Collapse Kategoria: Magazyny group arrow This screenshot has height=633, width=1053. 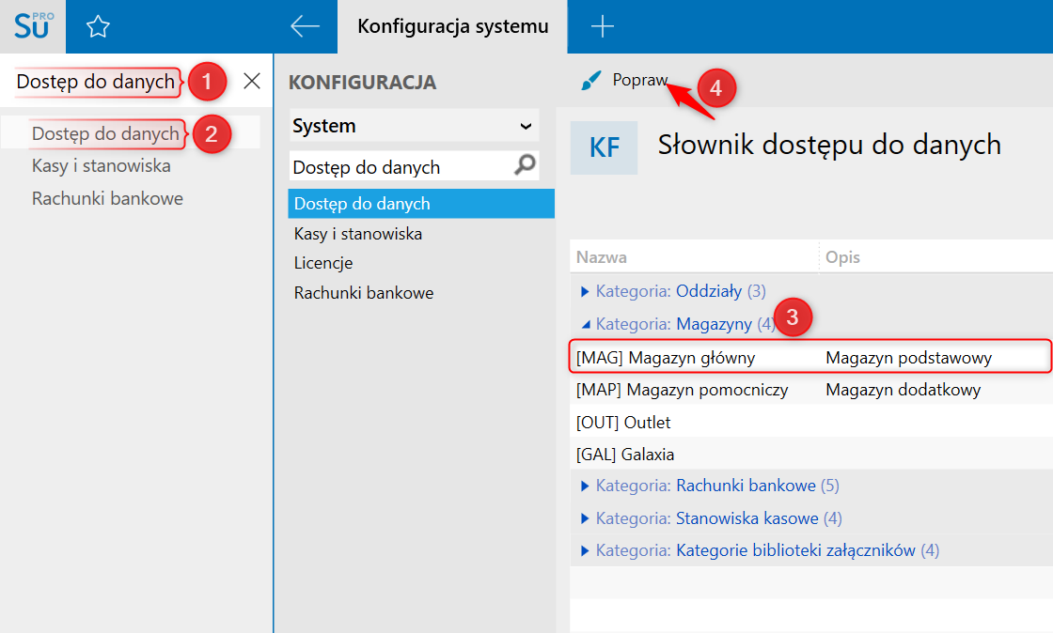[x=586, y=324]
